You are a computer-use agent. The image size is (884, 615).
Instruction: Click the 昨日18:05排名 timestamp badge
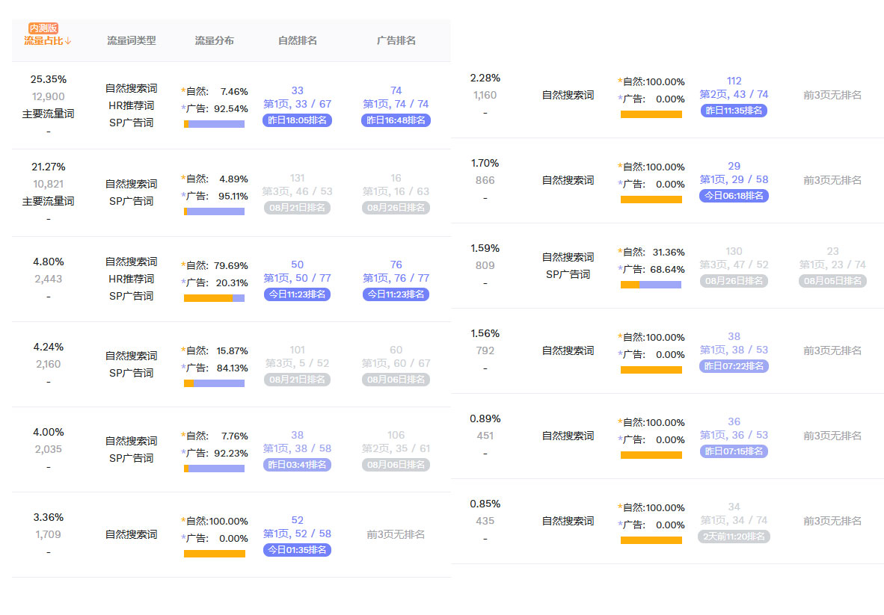tap(297, 120)
